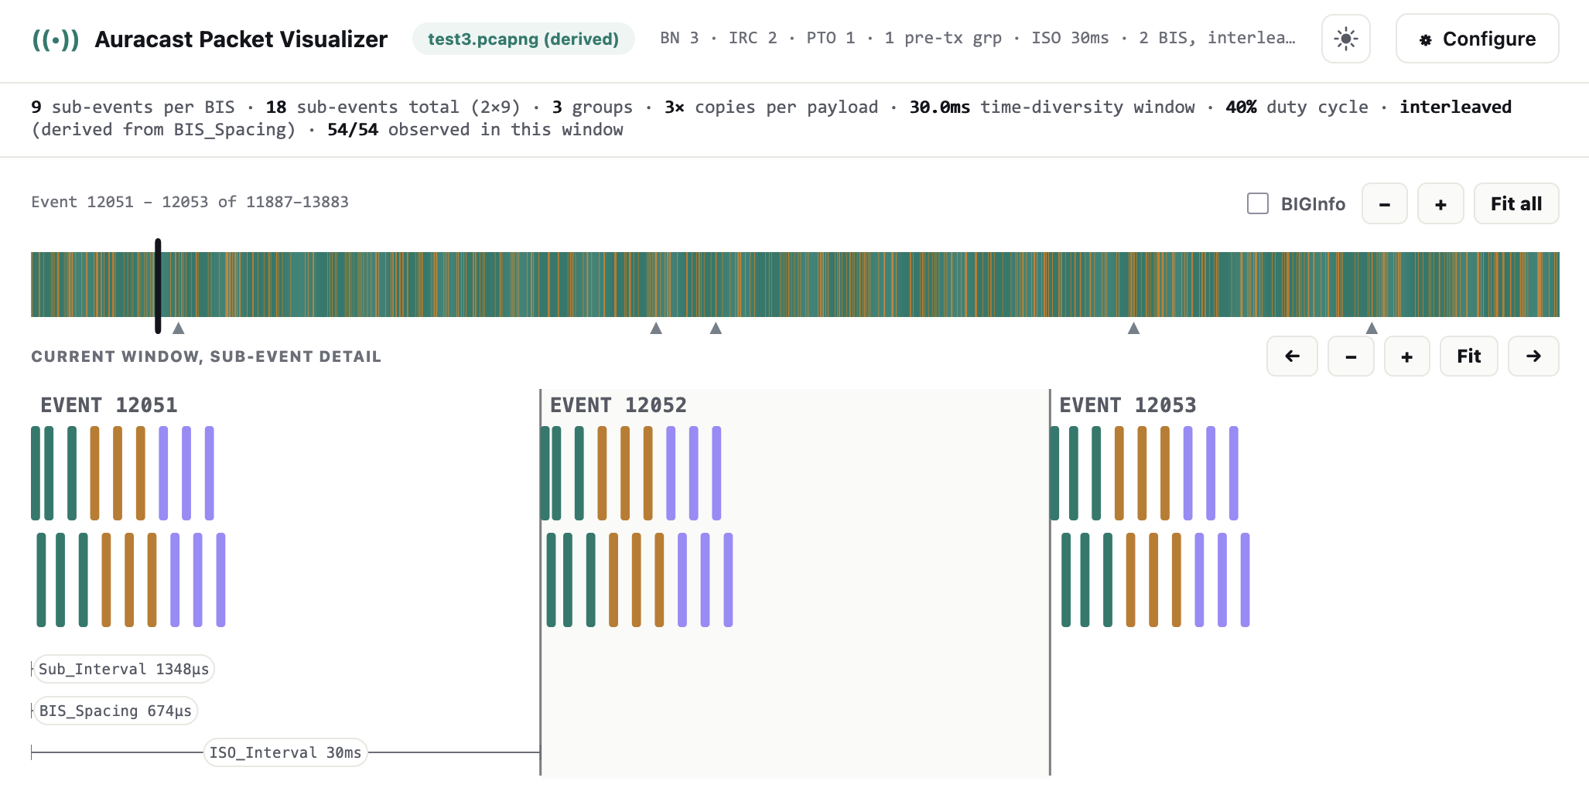Image resolution: width=1589 pixels, height=798 pixels.
Task: Open the Configure settings panel
Action: coord(1477,39)
